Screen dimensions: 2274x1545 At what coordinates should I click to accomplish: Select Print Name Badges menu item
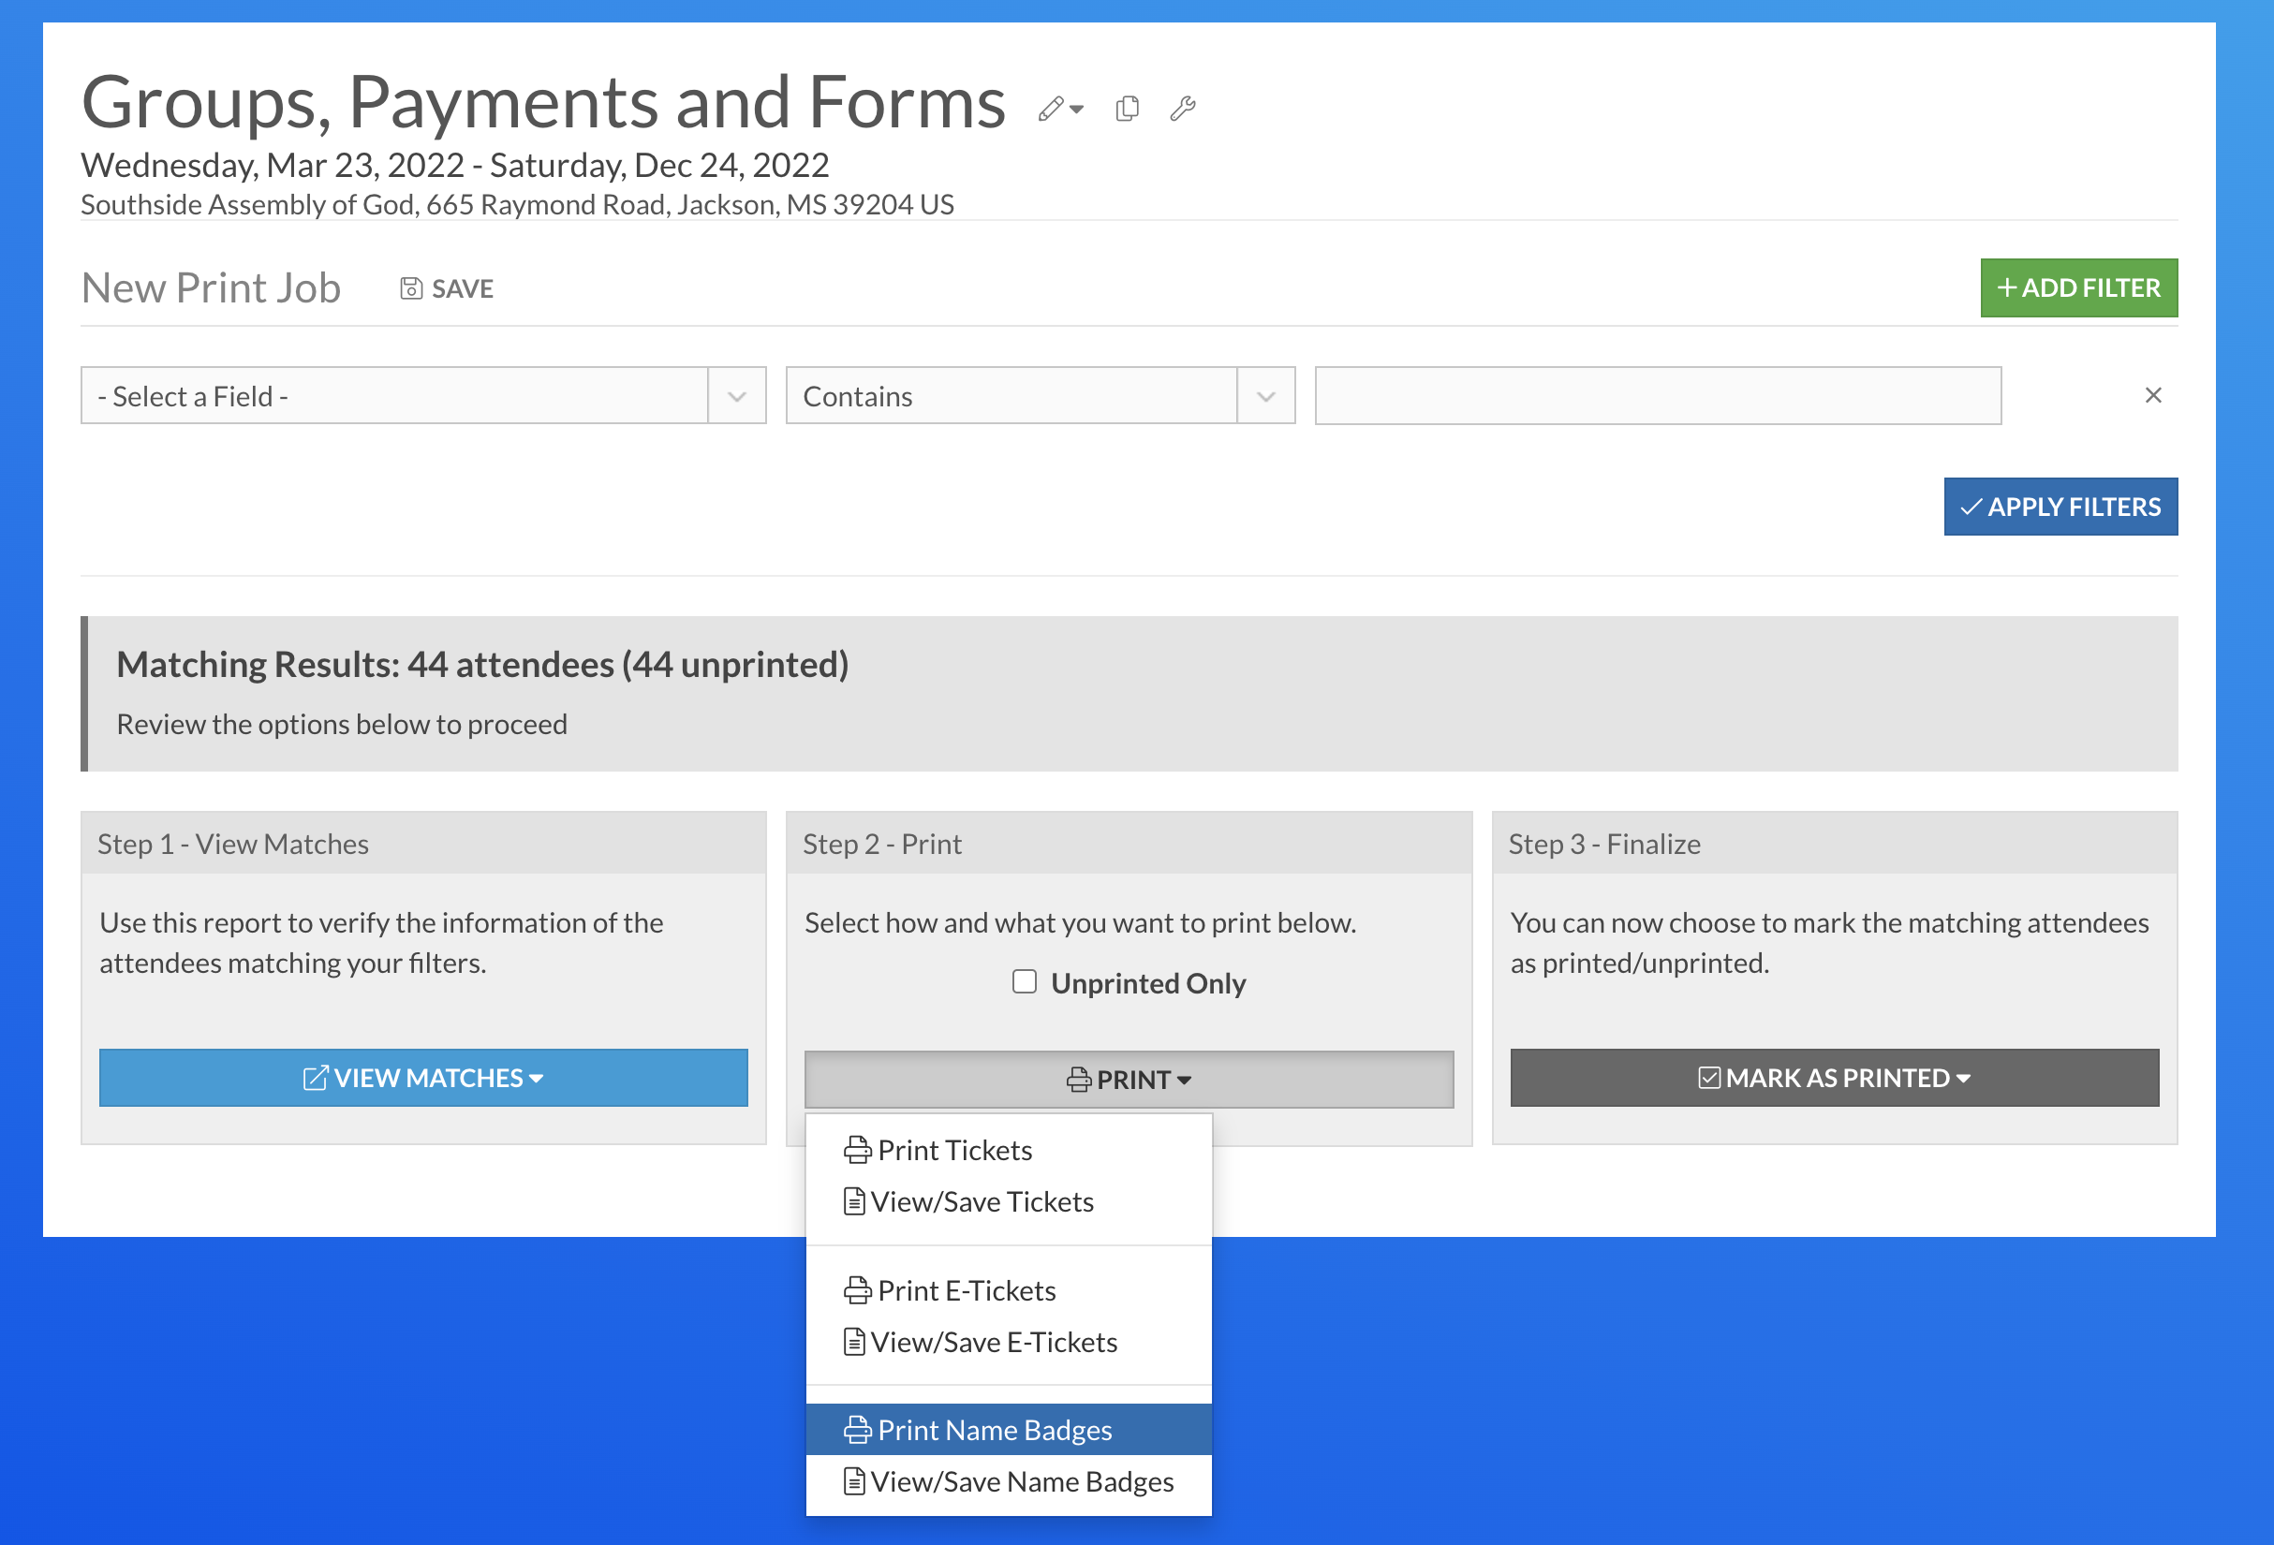tap(1008, 1430)
